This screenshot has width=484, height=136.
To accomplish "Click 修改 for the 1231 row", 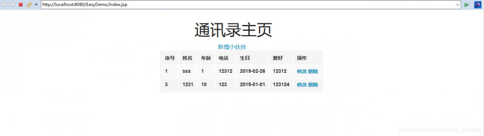I will coord(302,84).
